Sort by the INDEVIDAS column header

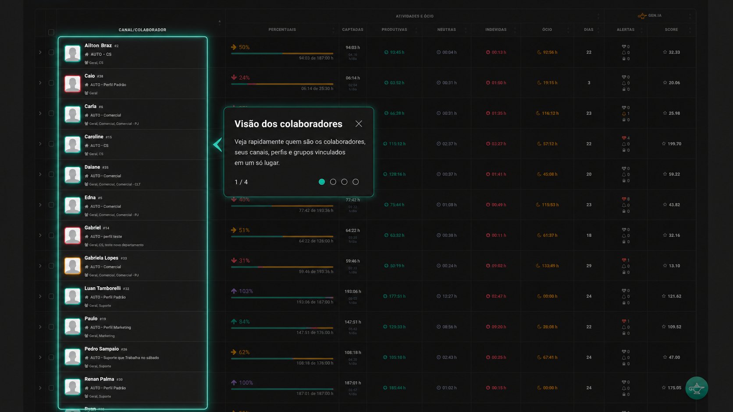[496, 30]
